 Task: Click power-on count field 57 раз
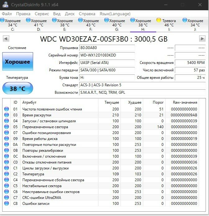click(190, 70)
